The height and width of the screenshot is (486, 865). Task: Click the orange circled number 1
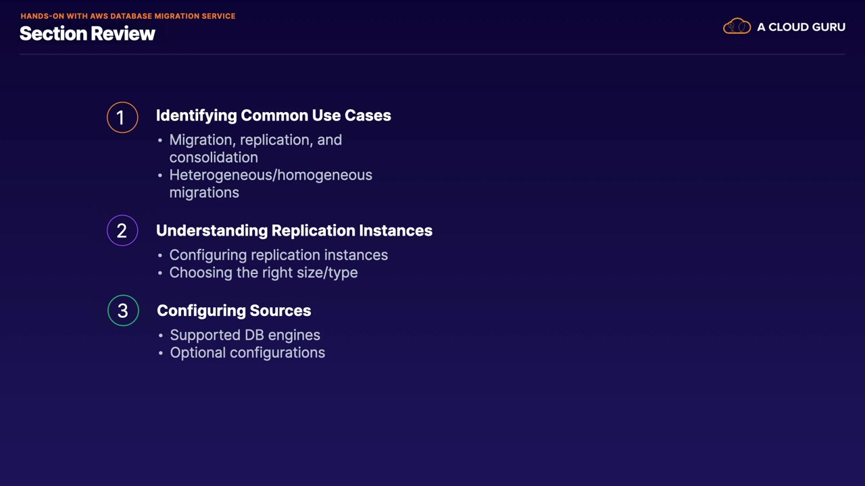point(122,117)
